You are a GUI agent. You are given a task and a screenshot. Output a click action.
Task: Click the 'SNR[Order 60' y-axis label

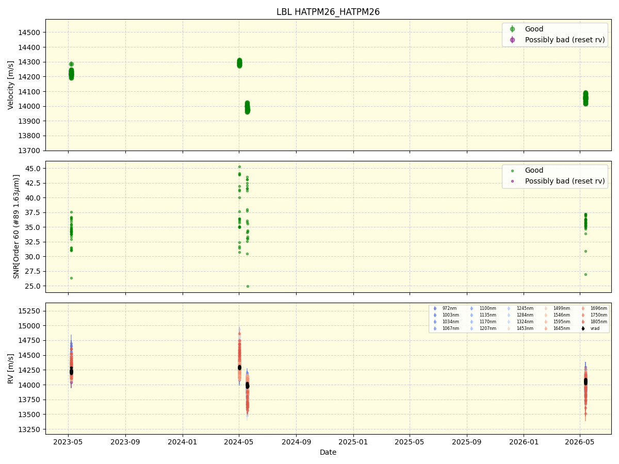click(x=17, y=227)
